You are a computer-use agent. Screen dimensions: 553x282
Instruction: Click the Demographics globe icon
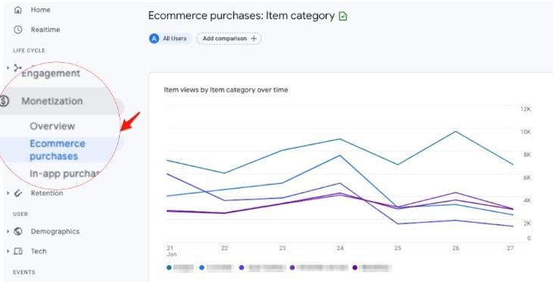[x=17, y=231]
